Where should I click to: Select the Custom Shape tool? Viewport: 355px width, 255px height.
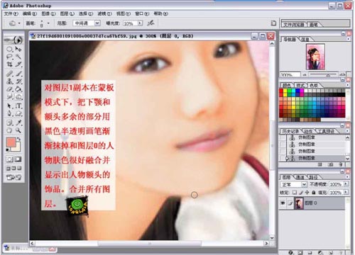click(18, 113)
